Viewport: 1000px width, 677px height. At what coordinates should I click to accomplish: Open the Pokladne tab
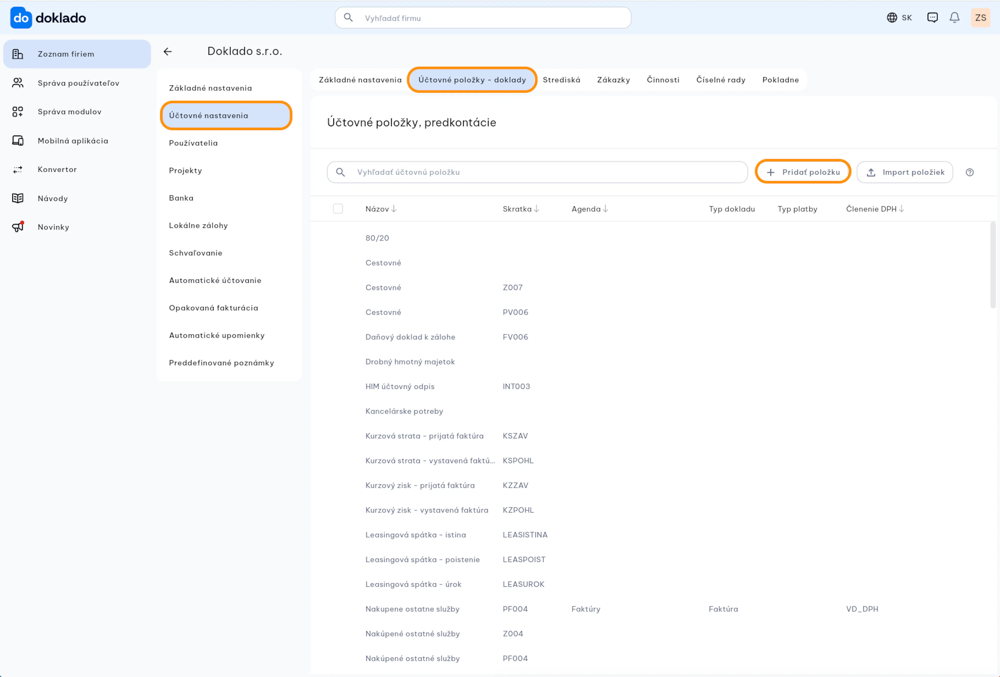pyautogui.click(x=780, y=80)
